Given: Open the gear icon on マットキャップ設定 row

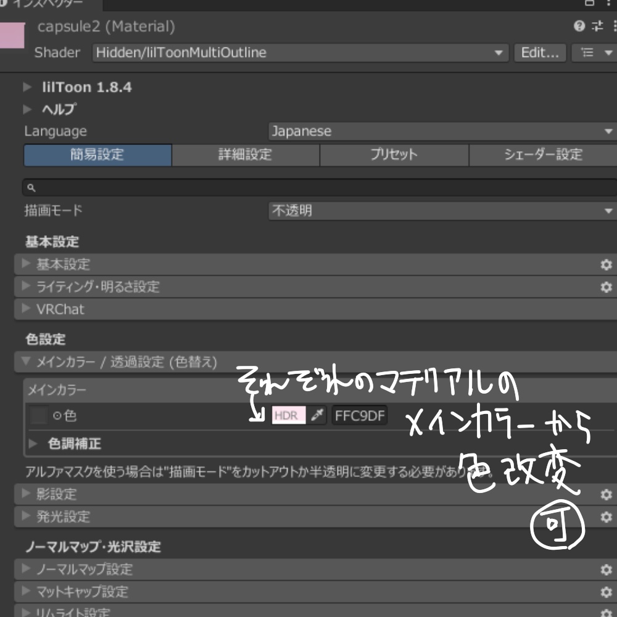Looking at the screenshot, I should (x=605, y=591).
